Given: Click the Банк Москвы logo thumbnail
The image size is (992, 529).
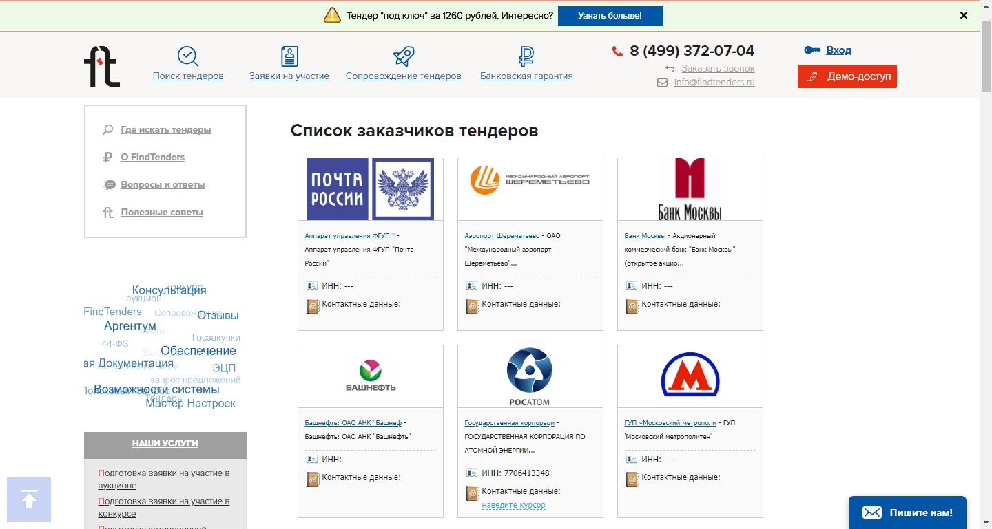Looking at the screenshot, I should tap(690, 189).
